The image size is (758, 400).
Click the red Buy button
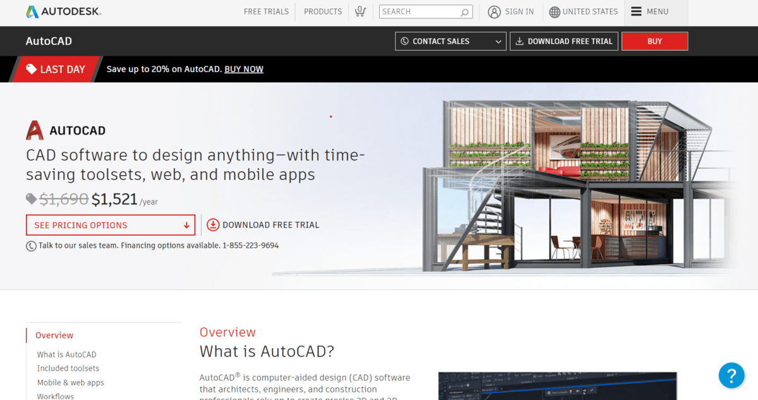[x=654, y=41]
